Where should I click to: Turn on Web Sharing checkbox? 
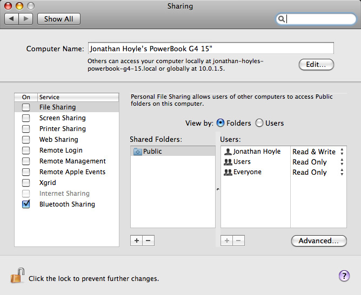[26, 140]
